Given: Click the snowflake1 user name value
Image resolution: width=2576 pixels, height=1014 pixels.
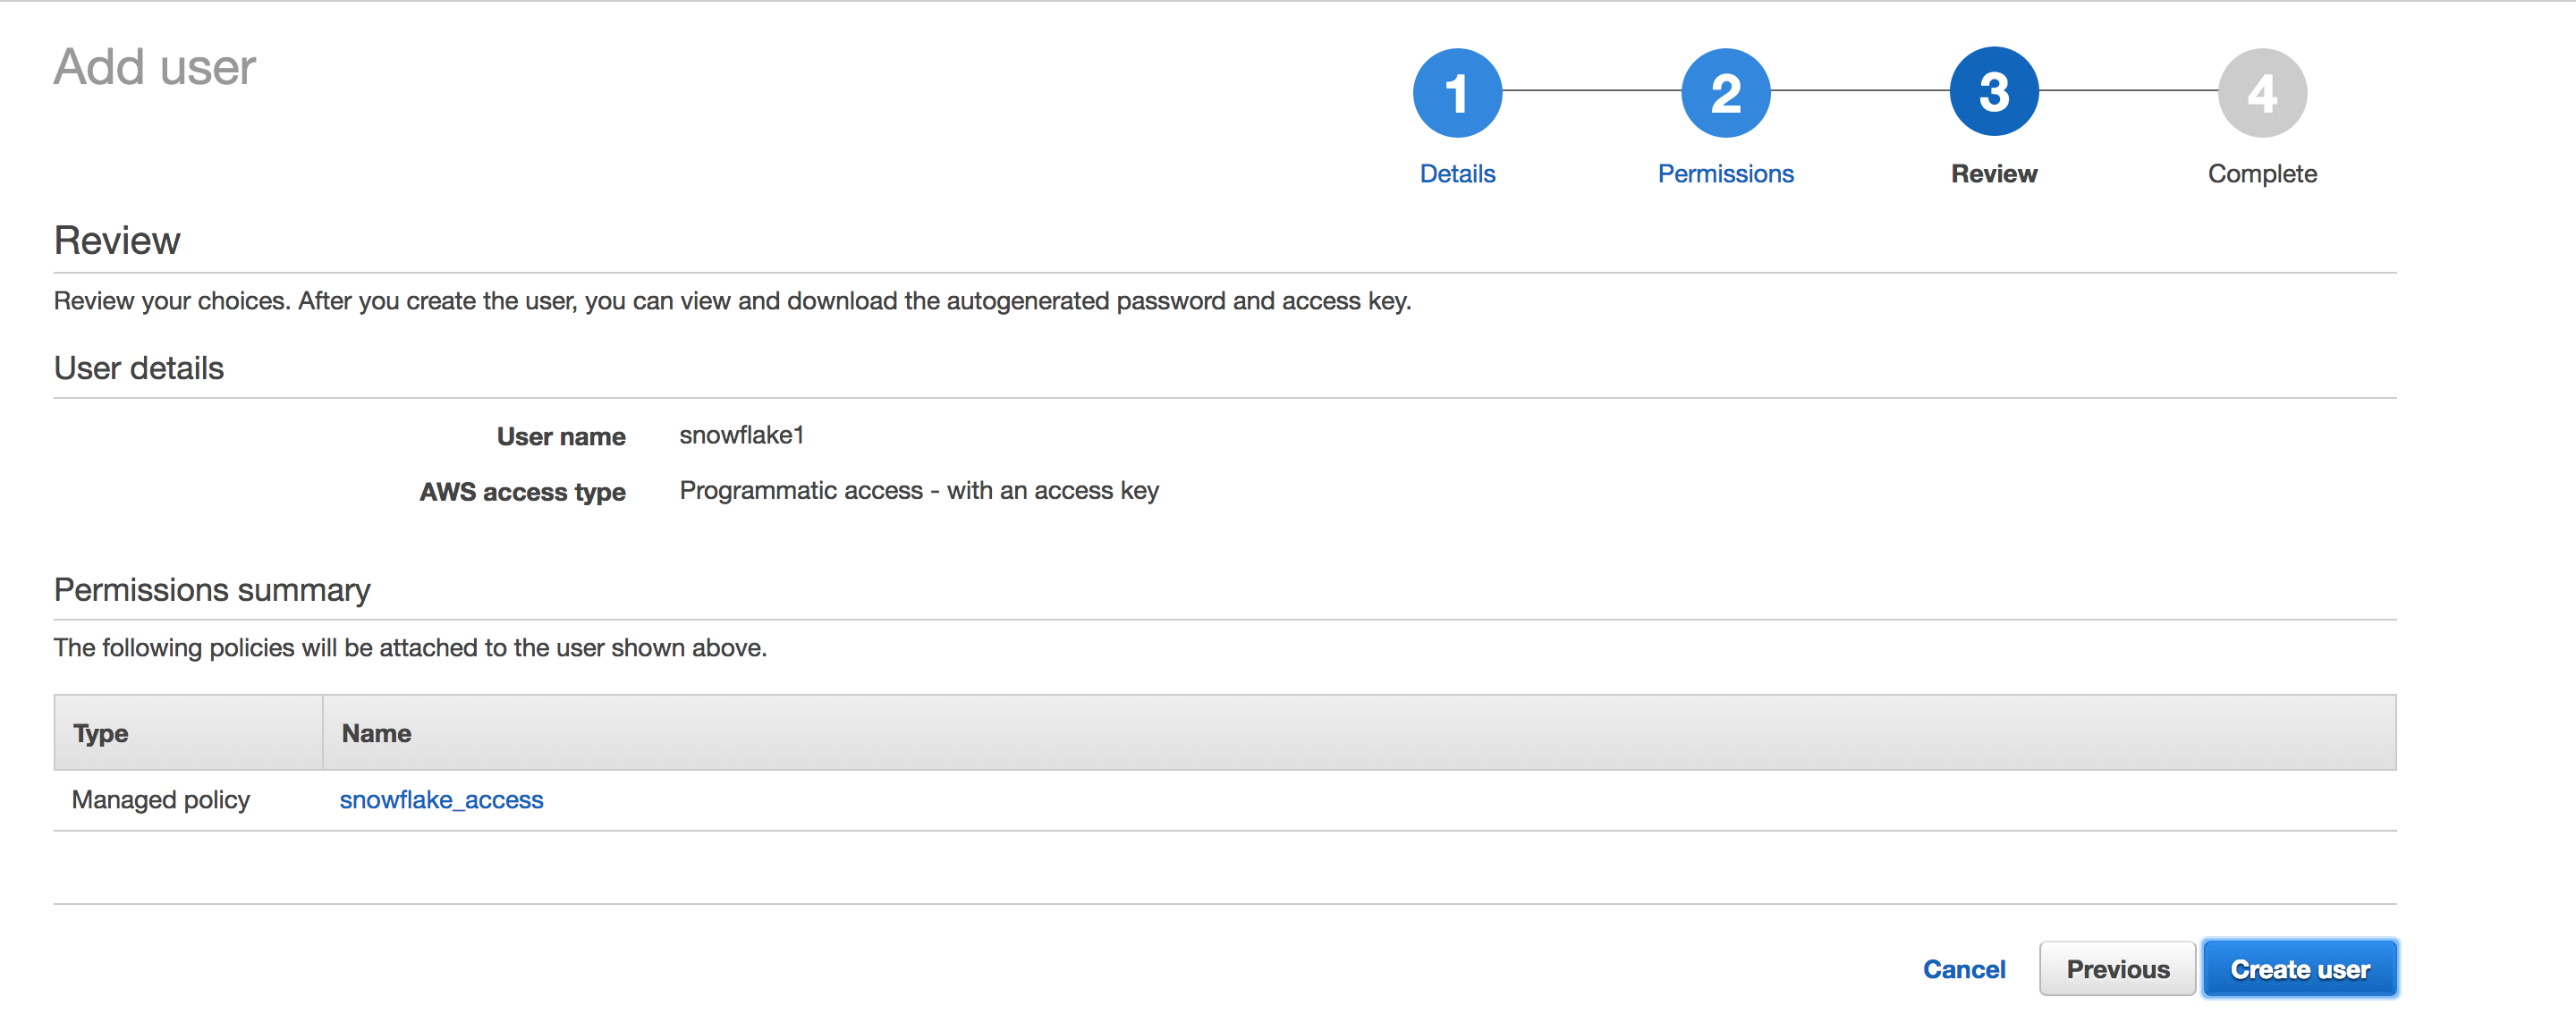Looking at the screenshot, I should click(741, 435).
